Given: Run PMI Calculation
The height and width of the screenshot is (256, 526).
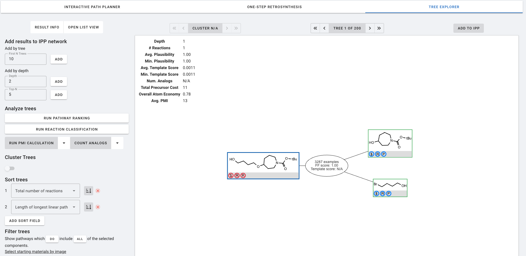Looking at the screenshot, I should coord(31,143).
